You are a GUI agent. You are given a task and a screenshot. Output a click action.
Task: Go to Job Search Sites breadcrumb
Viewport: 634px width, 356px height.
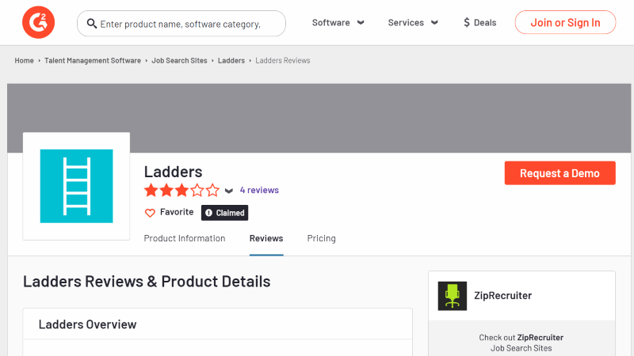pos(179,61)
